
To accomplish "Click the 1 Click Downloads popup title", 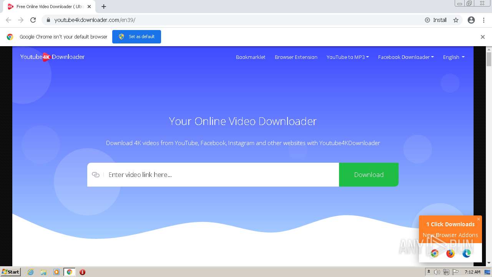I will pos(450,224).
